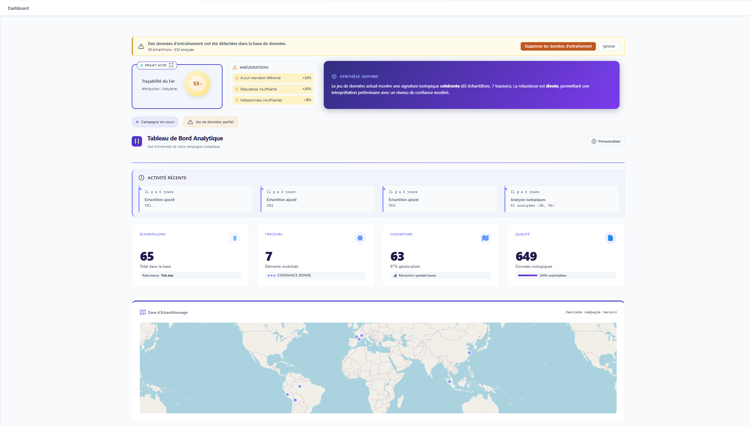The width and height of the screenshot is (750, 426).
Task: Click the map icon on the Couverture card
Action: (485, 238)
